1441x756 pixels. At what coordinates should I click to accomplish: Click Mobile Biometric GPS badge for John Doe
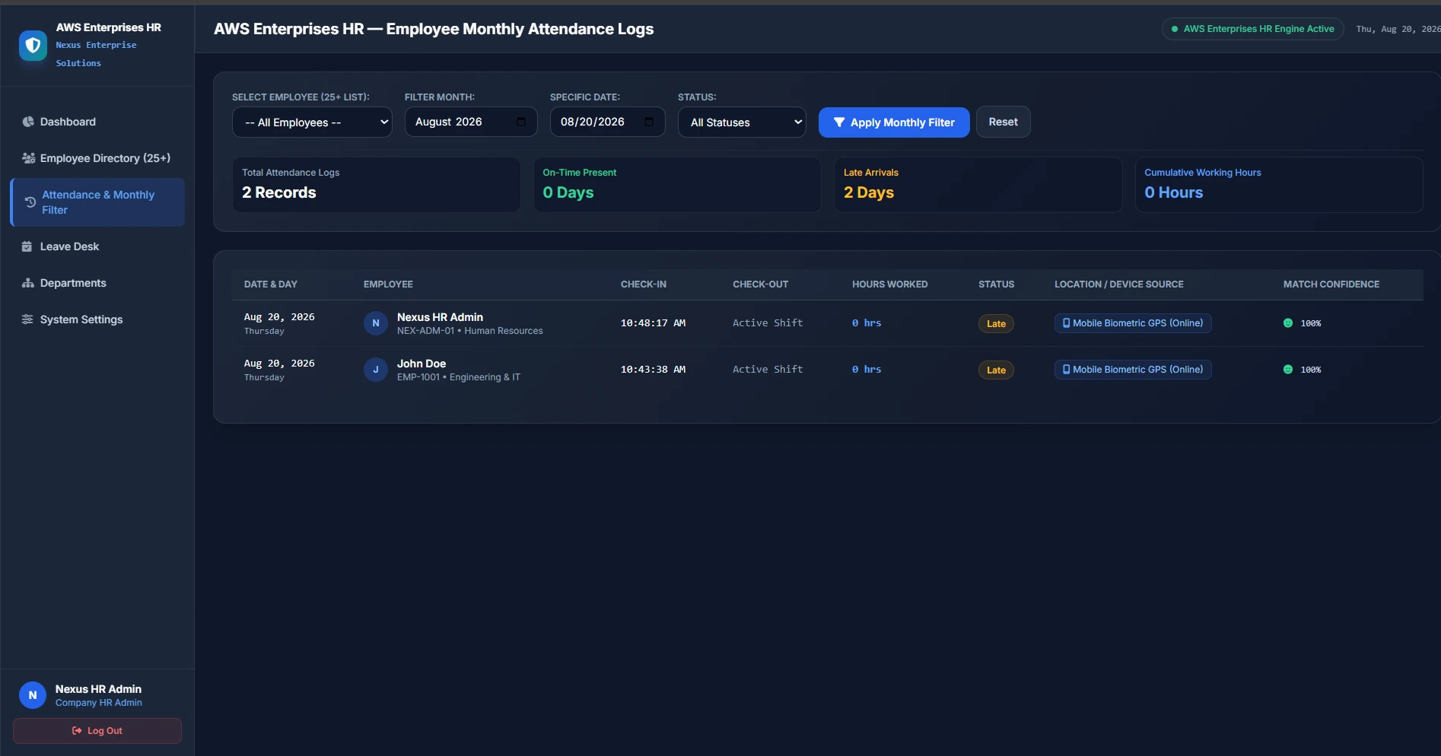click(x=1133, y=370)
